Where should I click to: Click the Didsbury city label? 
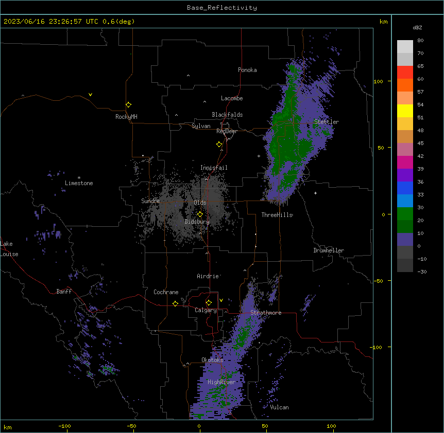(x=197, y=222)
